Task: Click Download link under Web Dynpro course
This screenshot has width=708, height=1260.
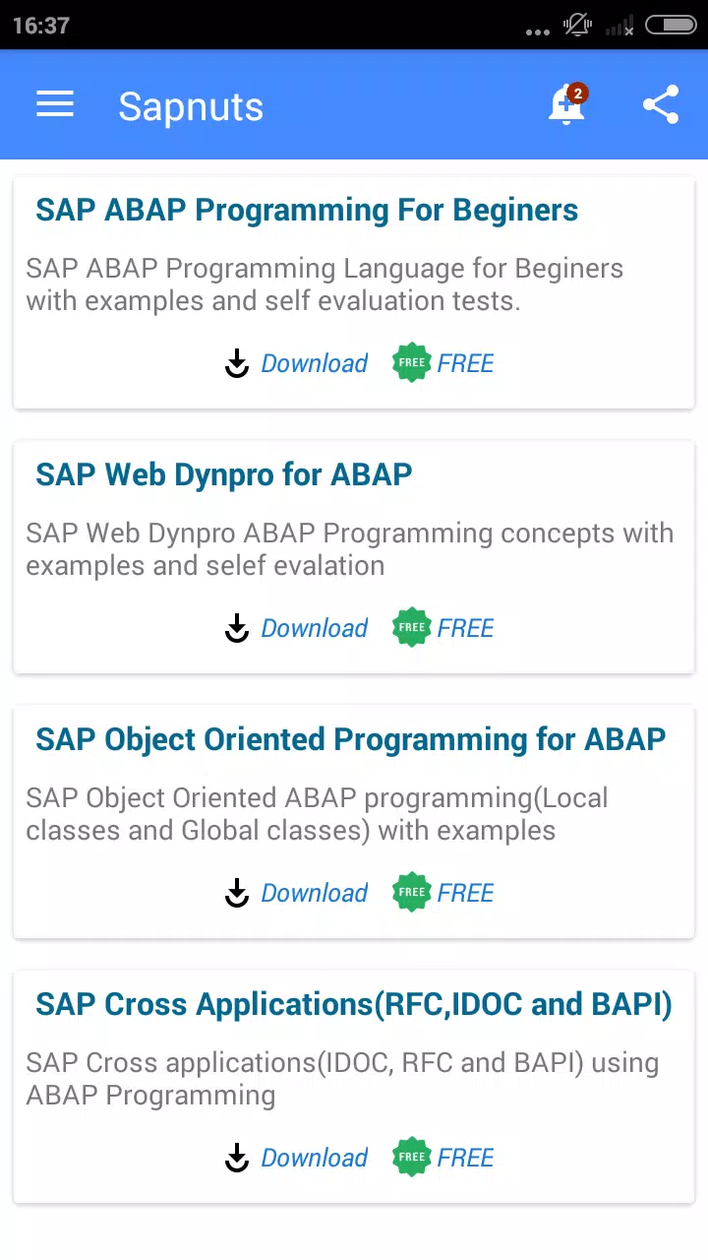Action: click(x=315, y=628)
